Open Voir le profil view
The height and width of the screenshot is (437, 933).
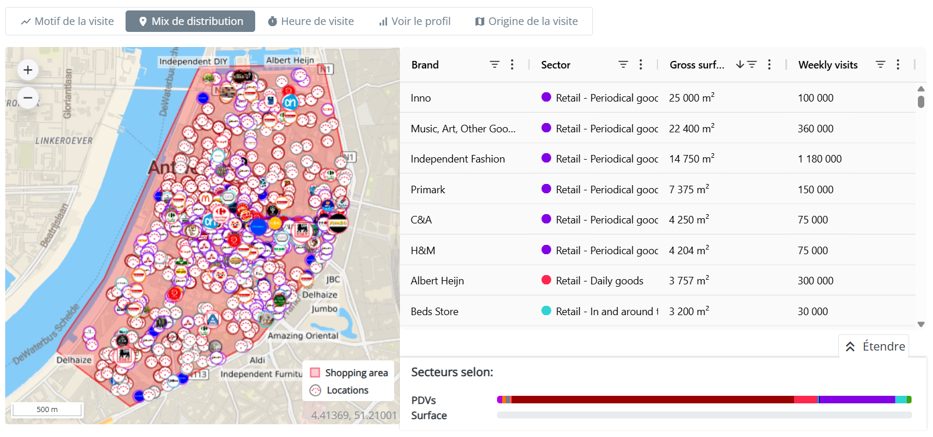[414, 21]
